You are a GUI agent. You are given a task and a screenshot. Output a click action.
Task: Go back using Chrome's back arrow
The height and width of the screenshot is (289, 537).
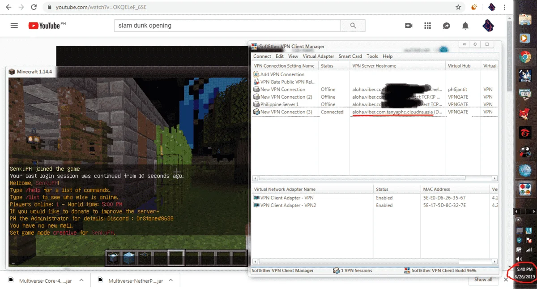coord(9,7)
